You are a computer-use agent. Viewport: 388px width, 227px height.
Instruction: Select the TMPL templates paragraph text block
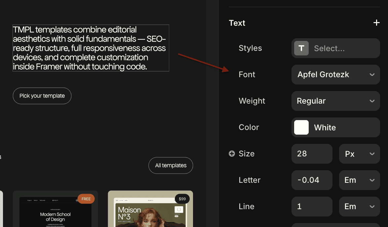coord(91,48)
